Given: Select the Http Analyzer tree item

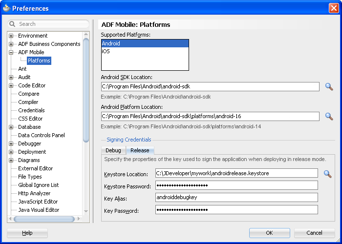Looking at the screenshot, I should point(34,193).
